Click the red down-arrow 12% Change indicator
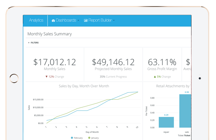The image size is (216, 140). point(55,76)
